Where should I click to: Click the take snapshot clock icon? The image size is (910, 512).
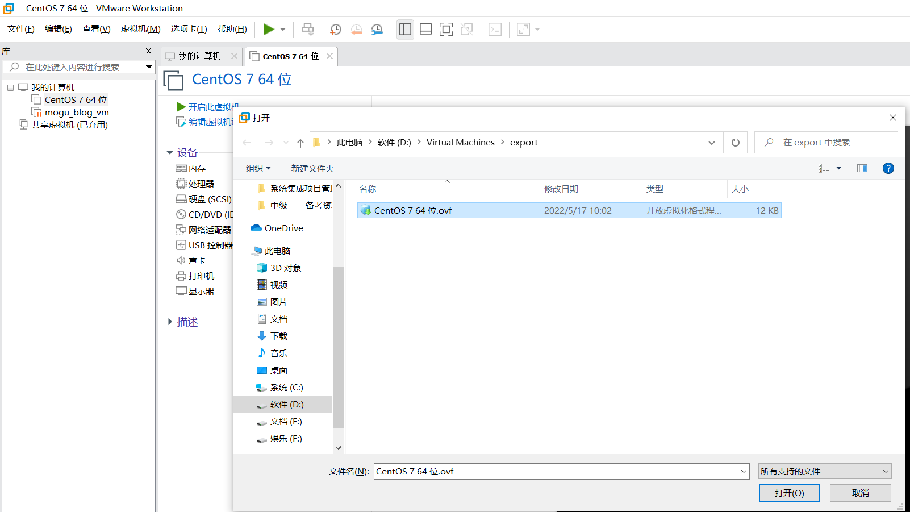click(x=336, y=30)
